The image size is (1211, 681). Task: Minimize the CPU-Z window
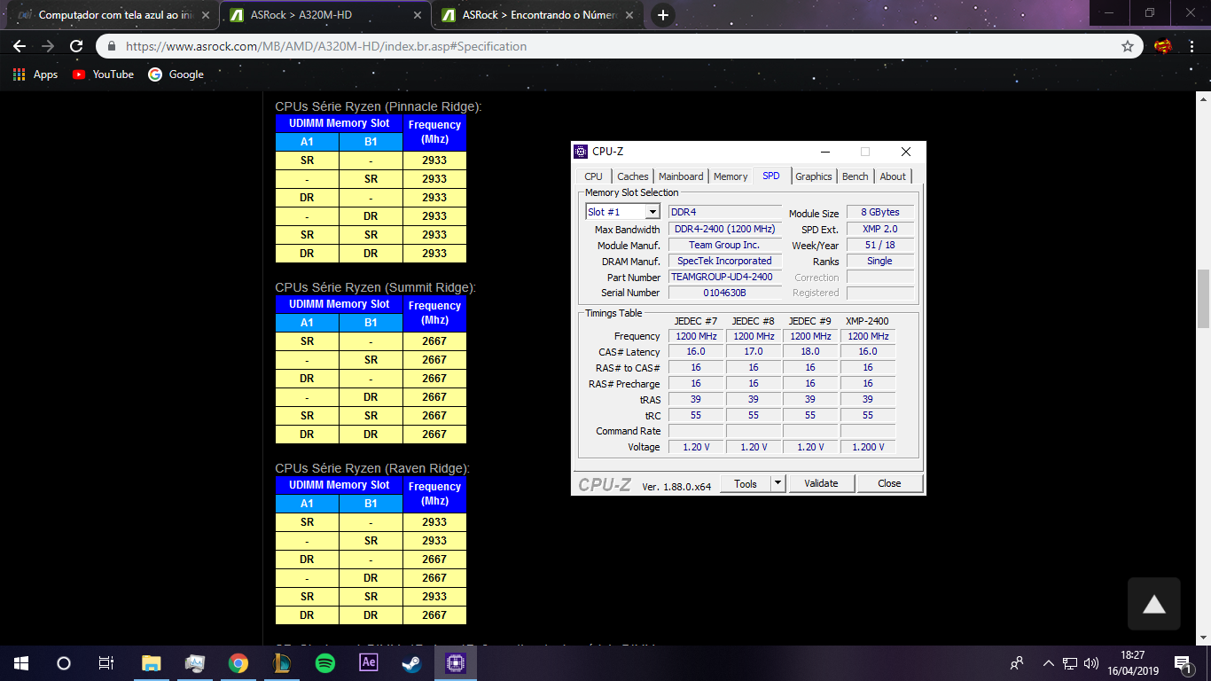coord(824,152)
